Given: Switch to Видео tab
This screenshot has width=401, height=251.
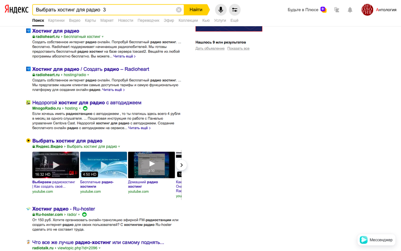Looking at the screenshot, I should tap(75, 20).
